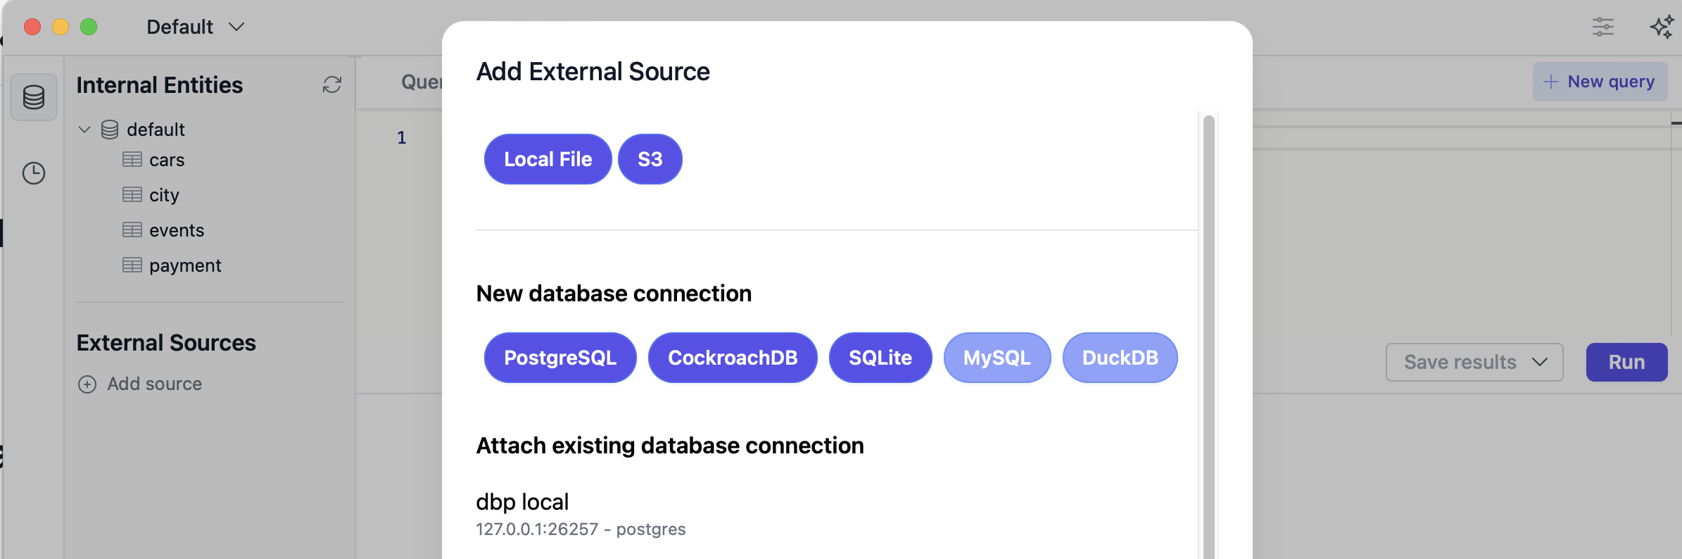Collapse the default database tree node
The height and width of the screenshot is (559, 1682).
pyautogui.click(x=84, y=130)
